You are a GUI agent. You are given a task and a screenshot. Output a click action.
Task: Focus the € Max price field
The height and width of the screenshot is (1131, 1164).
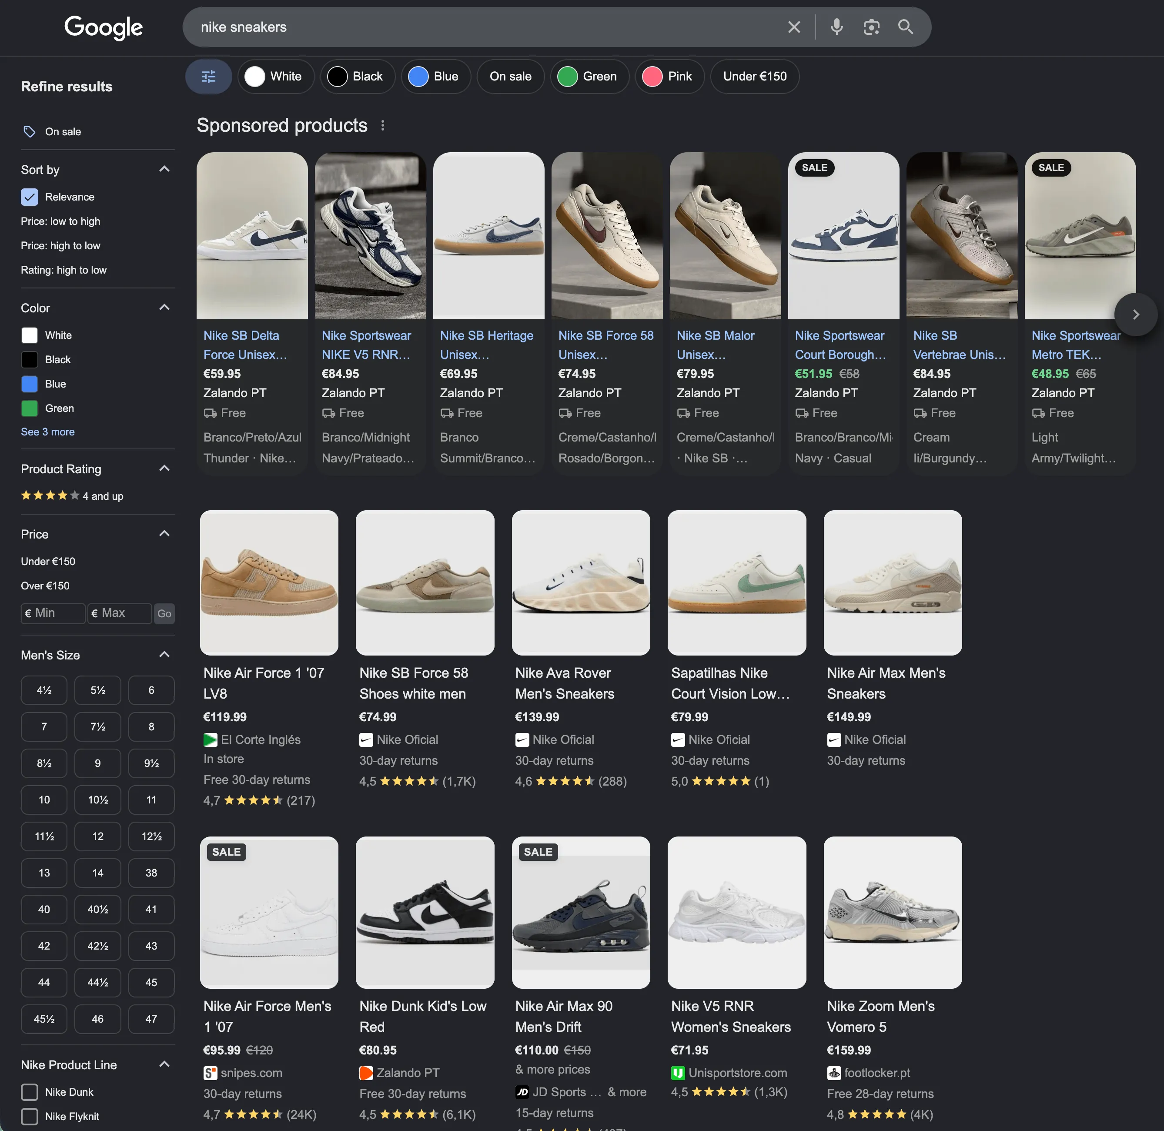point(119,614)
